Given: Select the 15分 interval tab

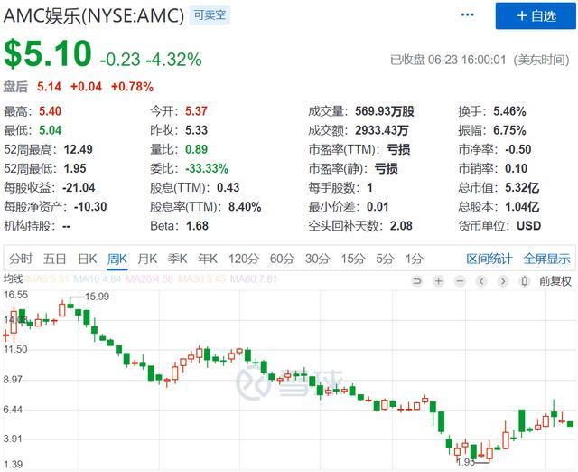Looking at the screenshot, I should click(x=353, y=259).
